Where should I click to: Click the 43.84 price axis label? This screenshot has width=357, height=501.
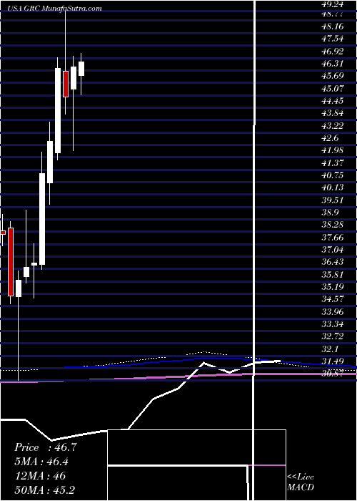click(x=333, y=113)
